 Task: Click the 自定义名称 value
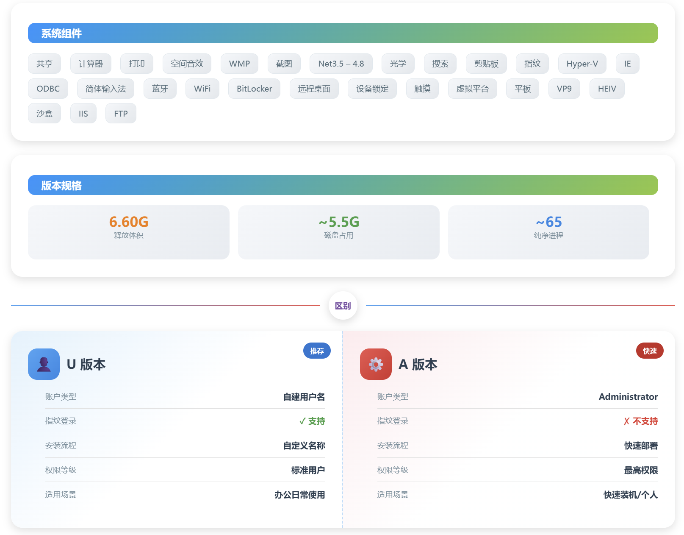(304, 446)
